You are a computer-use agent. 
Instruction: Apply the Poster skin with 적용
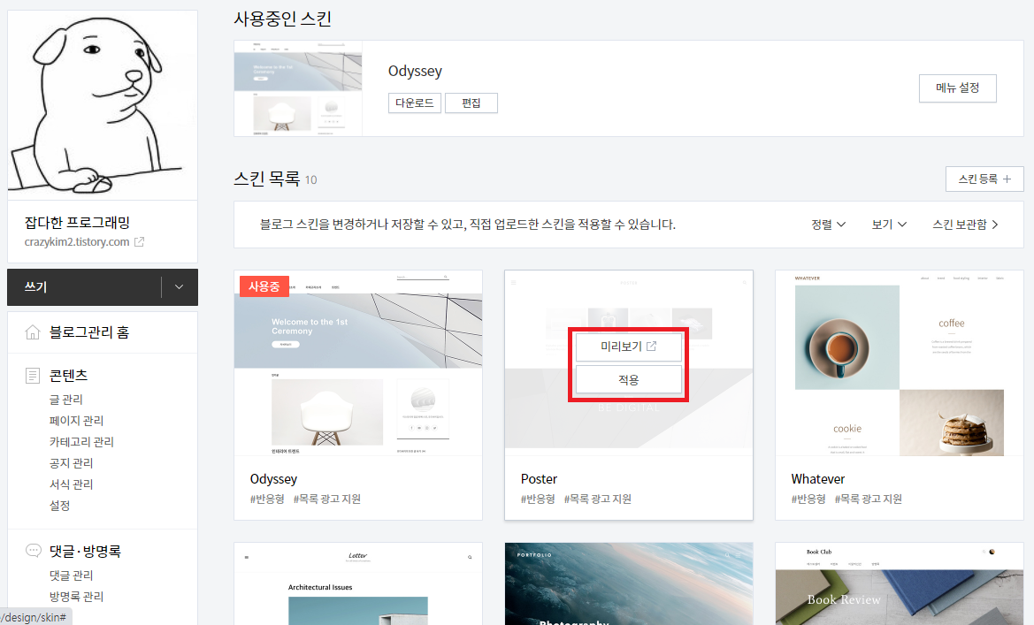click(628, 380)
